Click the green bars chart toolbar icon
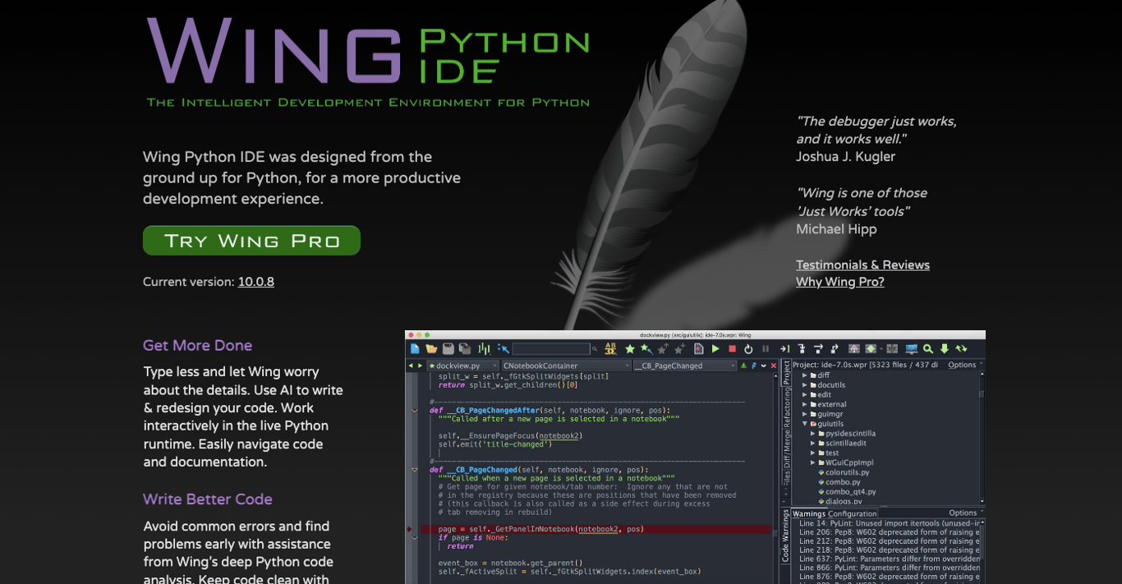Image resolution: width=1122 pixels, height=584 pixels. (484, 349)
